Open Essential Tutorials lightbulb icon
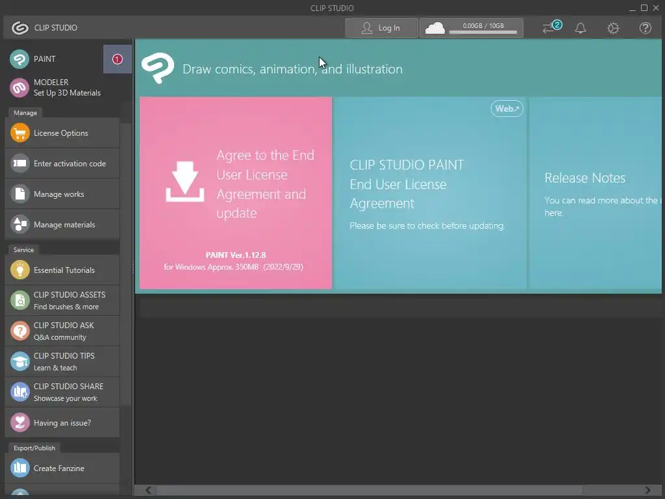665x499 pixels. tap(19, 270)
